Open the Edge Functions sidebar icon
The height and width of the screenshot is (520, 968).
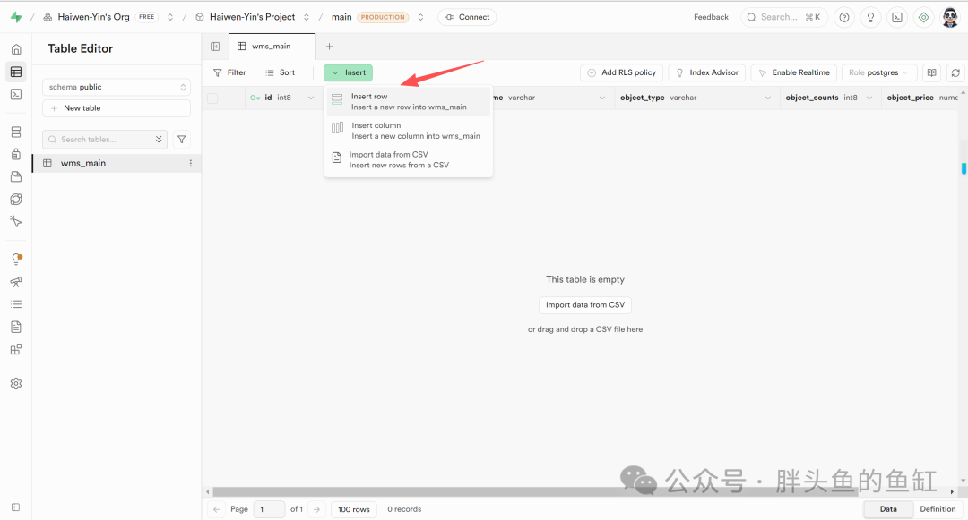pyautogui.click(x=17, y=199)
